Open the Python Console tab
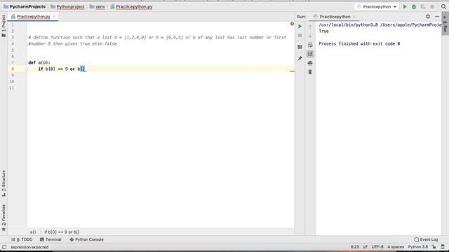This screenshot has width=449, height=252. pos(86,239)
